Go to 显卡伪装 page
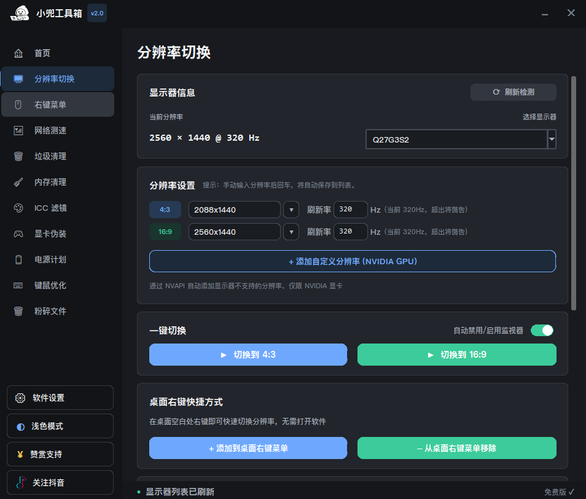Image resolution: width=586 pixels, height=499 pixels. (58, 234)
